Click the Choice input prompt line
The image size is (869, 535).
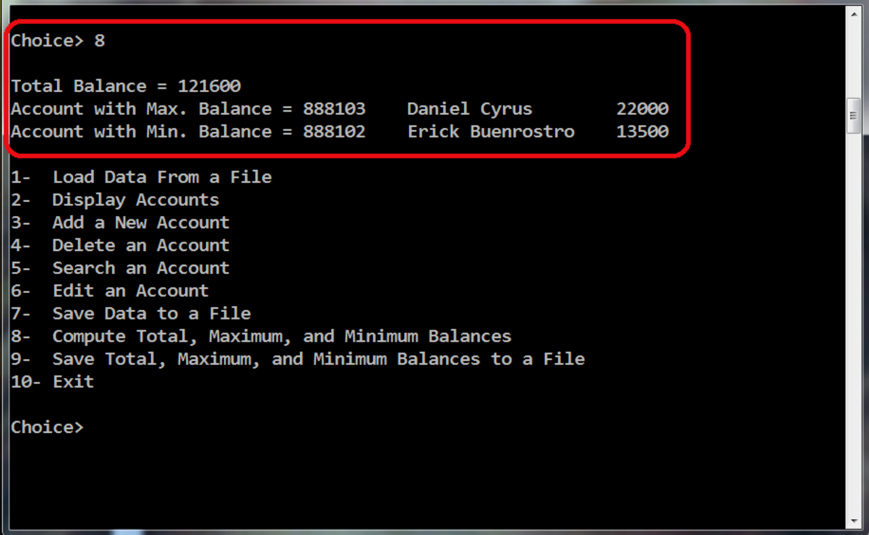pos(48,427)
